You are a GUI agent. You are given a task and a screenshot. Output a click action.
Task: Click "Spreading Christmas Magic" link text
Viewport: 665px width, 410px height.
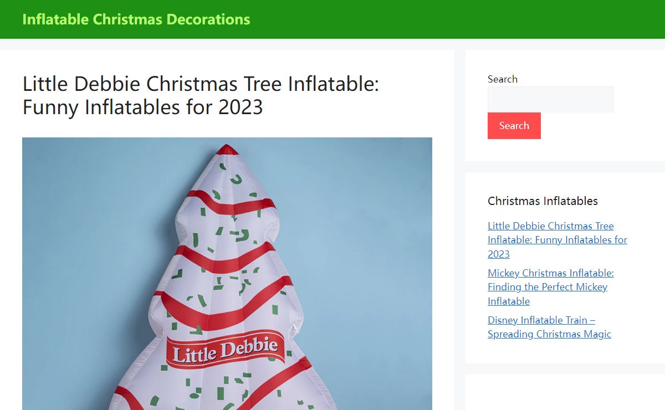click(549, 334)
